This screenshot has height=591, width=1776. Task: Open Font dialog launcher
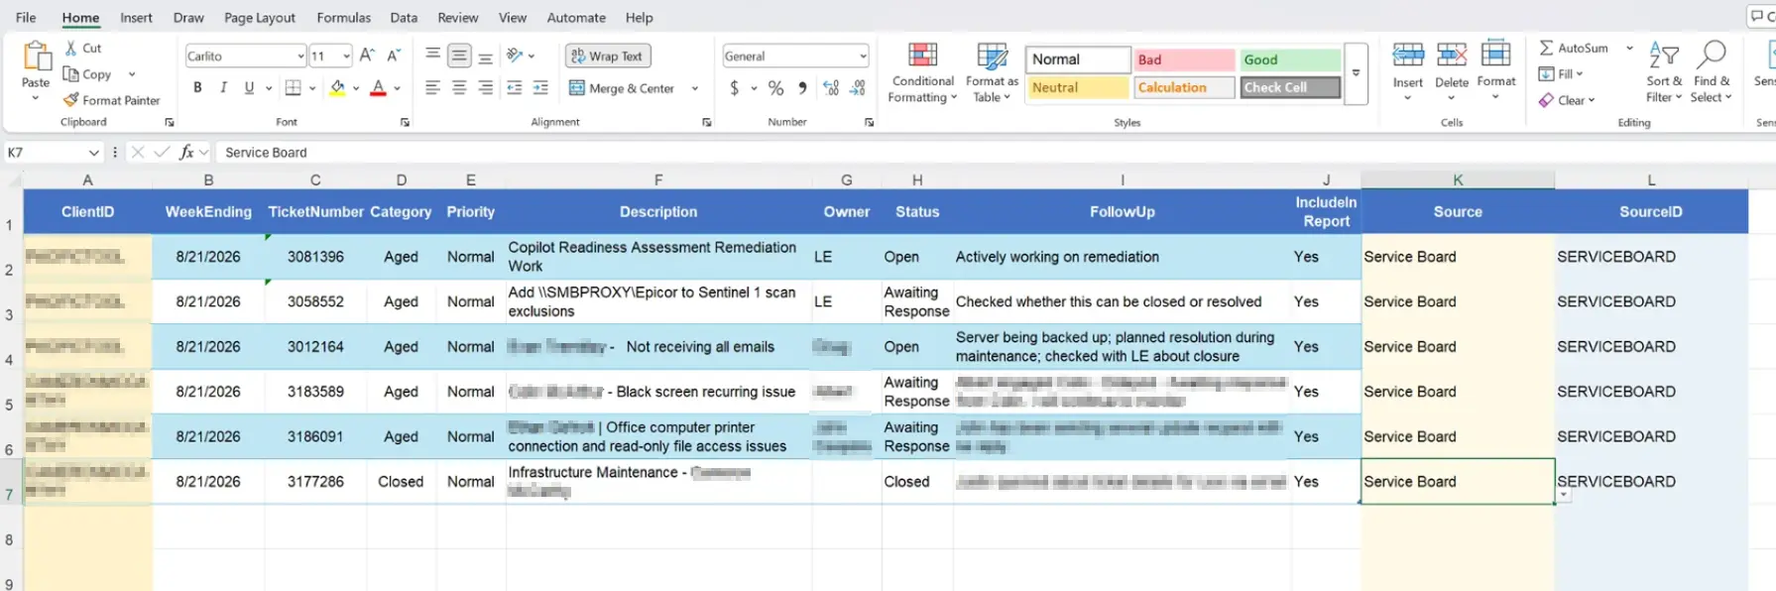(x=405, y=122)
